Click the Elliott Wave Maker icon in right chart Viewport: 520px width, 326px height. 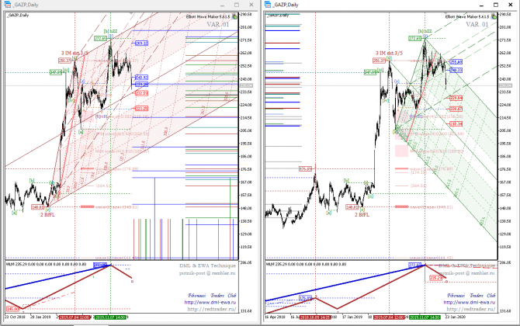(x=494, y=16)
